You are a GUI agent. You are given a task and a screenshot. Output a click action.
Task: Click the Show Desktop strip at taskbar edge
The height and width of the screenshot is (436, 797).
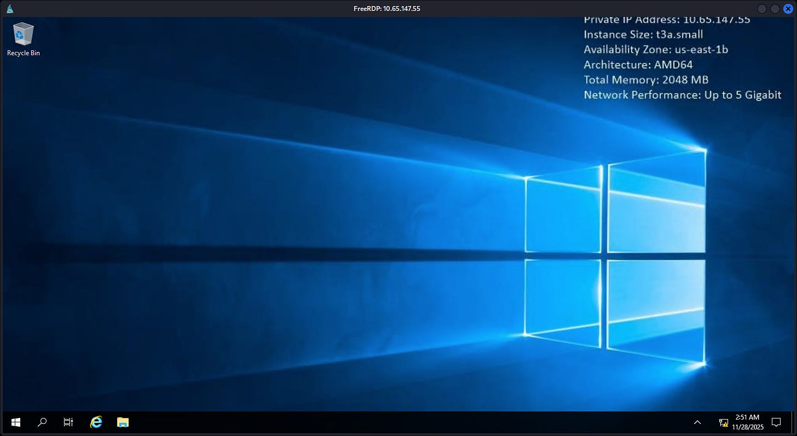click(x=794, y=422)
